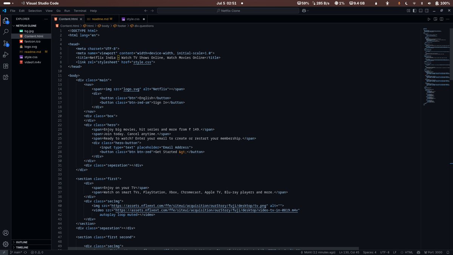Change the UTF-8 encoding in the status bar
453x255 pixels.
384,252
